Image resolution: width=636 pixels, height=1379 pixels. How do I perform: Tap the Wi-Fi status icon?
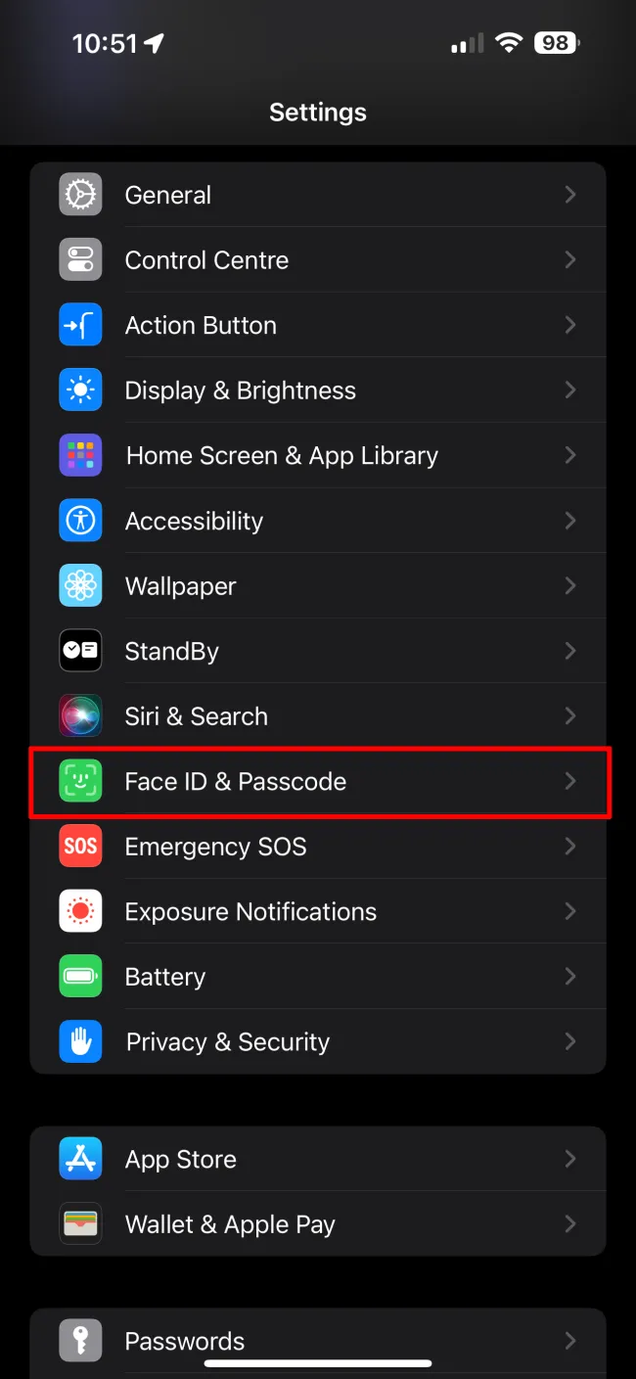509,43
